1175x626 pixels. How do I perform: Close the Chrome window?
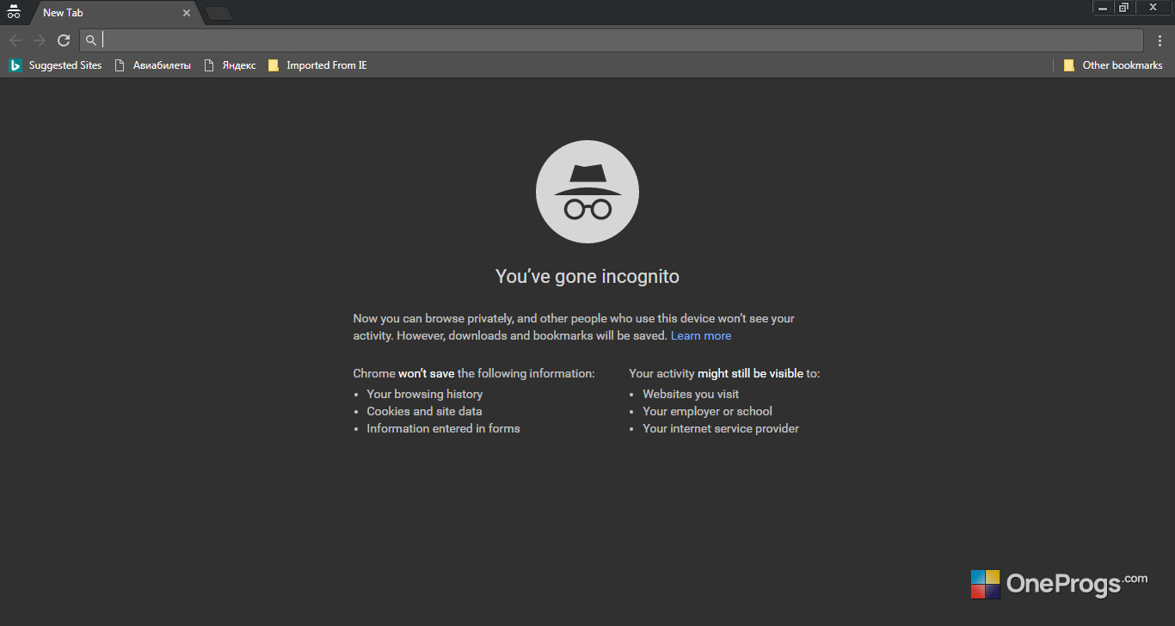coord(1153,7)
